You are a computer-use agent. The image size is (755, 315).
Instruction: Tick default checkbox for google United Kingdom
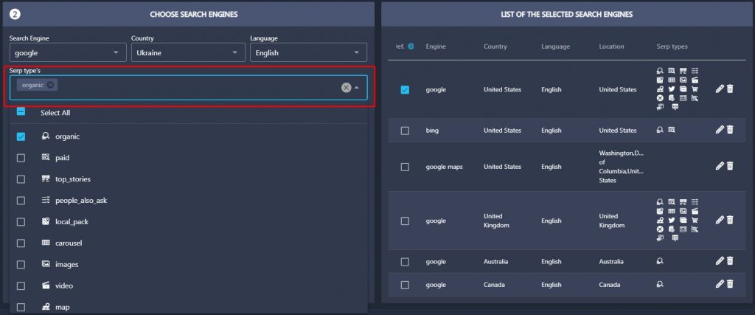pyautogui.click(x=405, y=221)
